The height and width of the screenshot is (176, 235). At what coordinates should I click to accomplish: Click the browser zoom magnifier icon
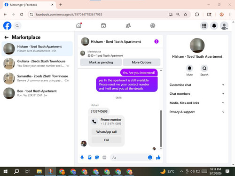pos(178,15)
